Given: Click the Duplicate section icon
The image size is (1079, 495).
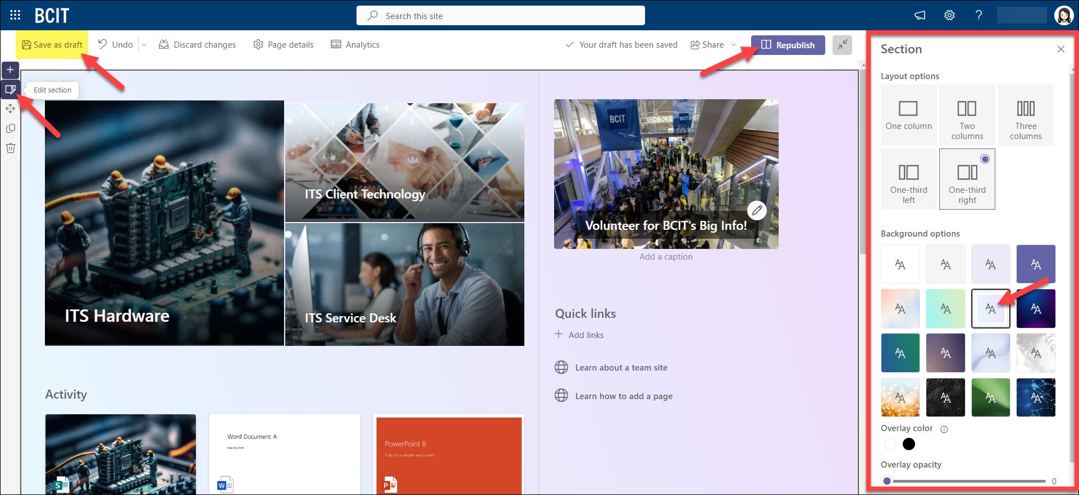Looking at the screenshot, I should (10, 128).
